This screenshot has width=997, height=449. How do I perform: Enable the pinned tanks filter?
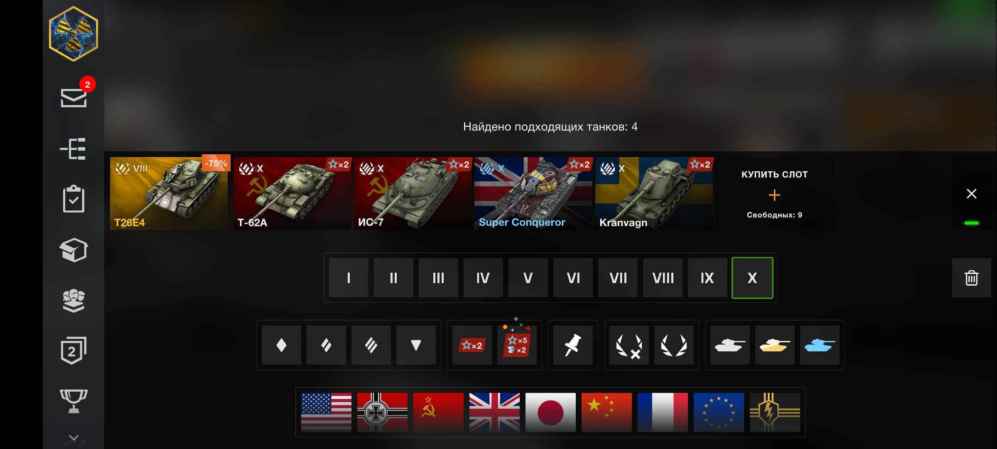573,345
